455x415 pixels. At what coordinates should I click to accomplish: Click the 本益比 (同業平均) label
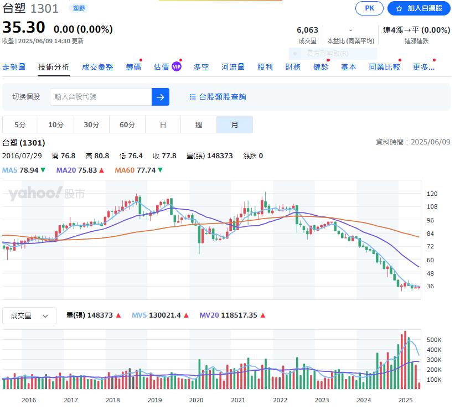[x=351, y=41]
